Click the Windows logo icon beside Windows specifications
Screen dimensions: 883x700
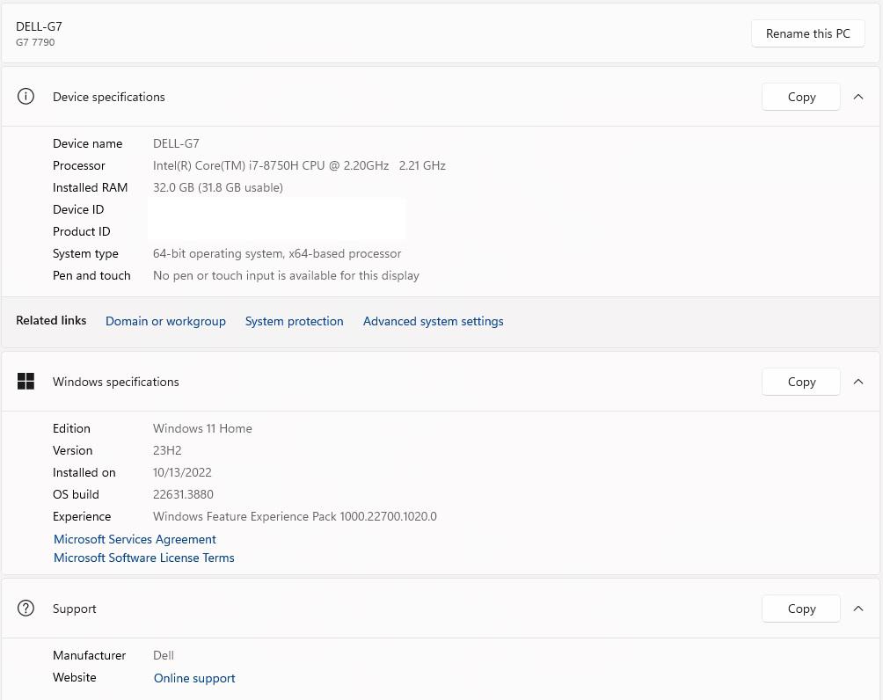pos(26,382)
